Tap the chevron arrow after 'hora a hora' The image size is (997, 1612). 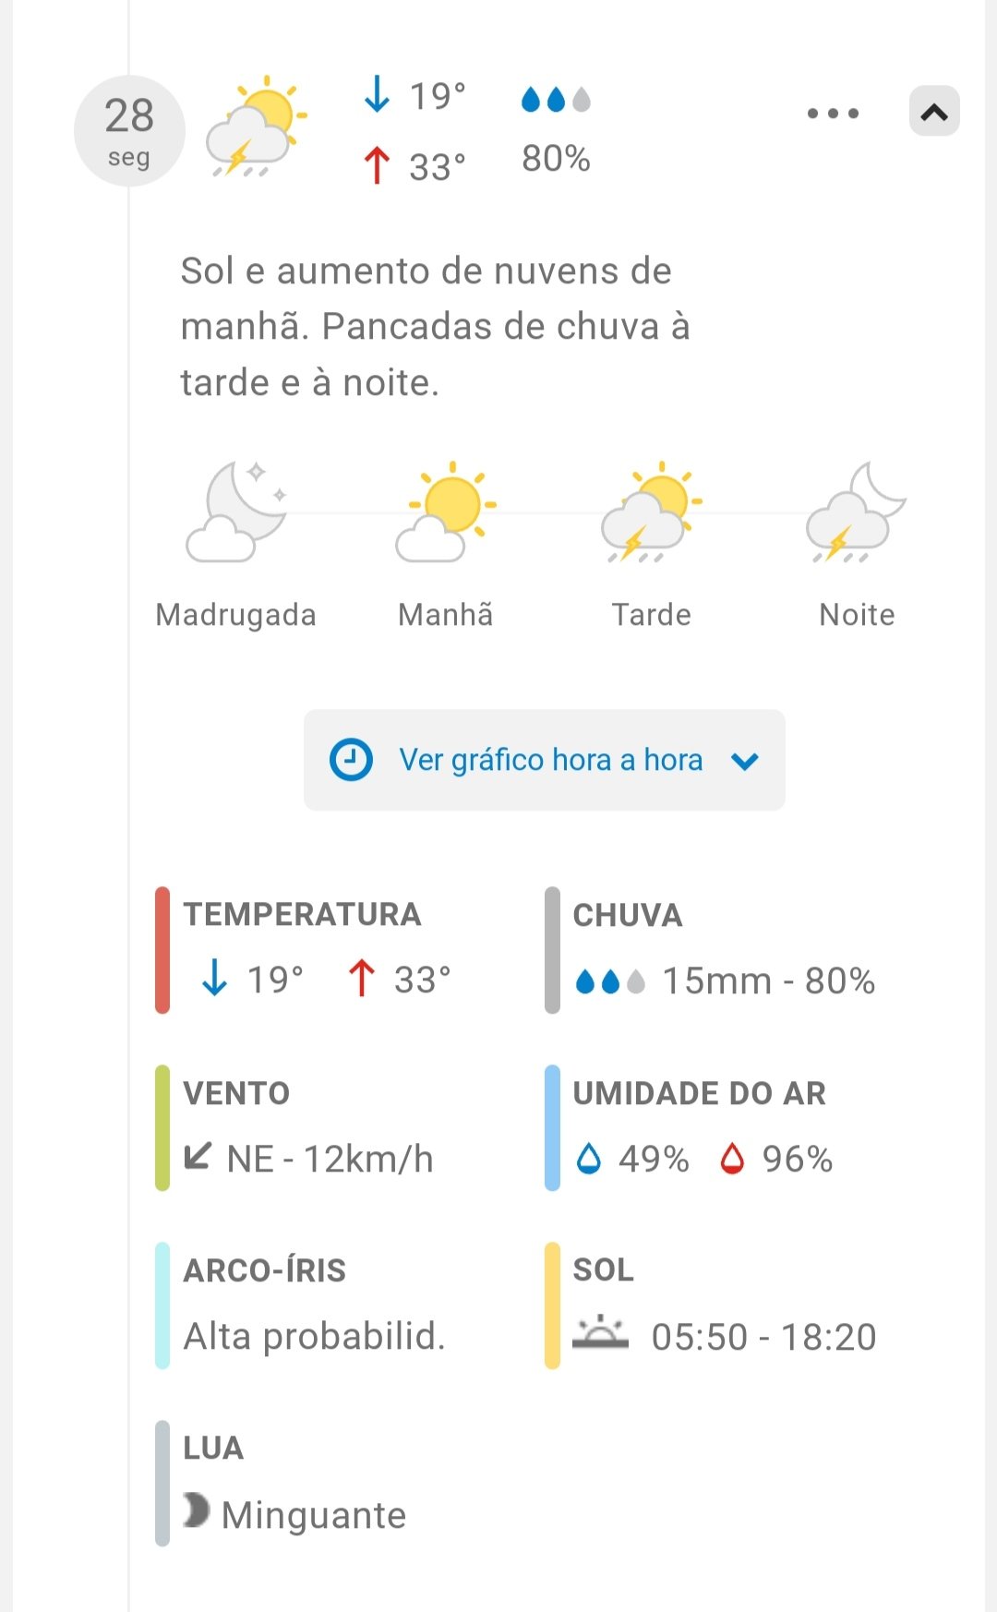744,761
